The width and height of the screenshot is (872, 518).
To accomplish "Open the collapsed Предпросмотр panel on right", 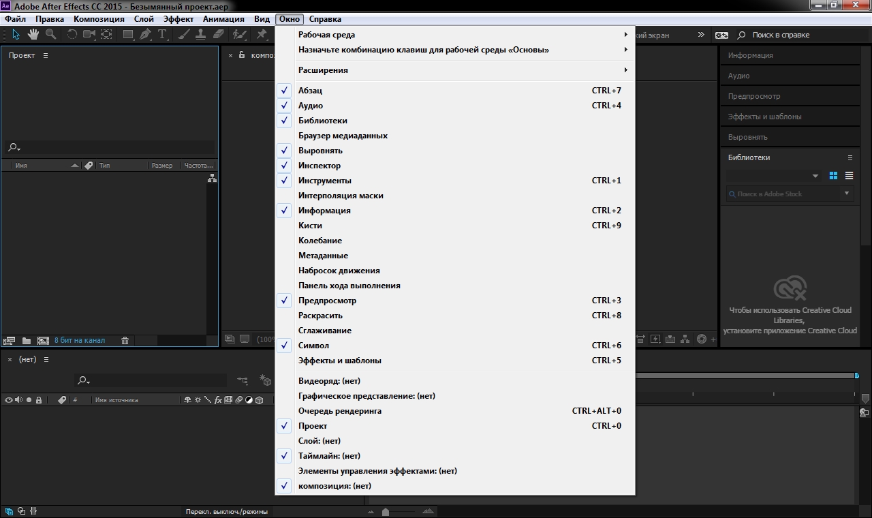I will pos(789,96).
